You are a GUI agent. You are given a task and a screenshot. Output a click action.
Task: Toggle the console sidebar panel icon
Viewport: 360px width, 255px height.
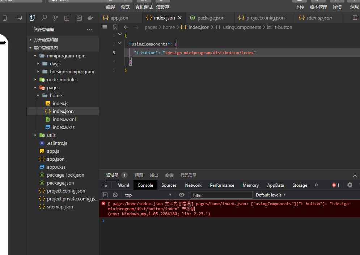pyautogui.click(x=105, y=195)
